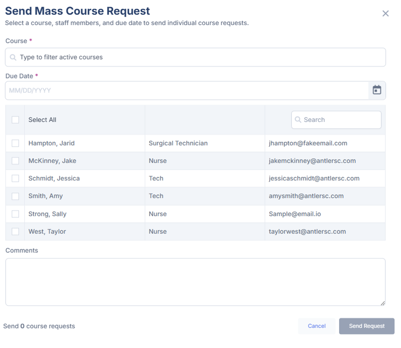Check the checkbox for Hampton, Jarid
Screen dimensions: 401x348
[15, 143]
